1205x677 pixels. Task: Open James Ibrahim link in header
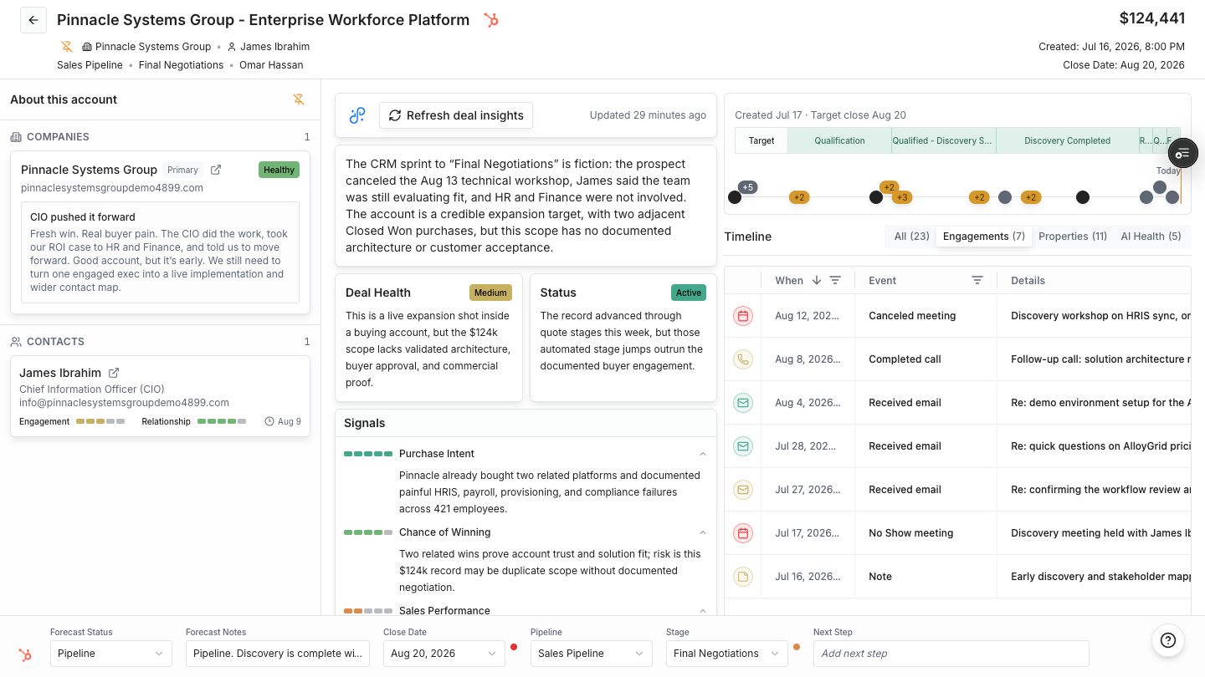274,47
